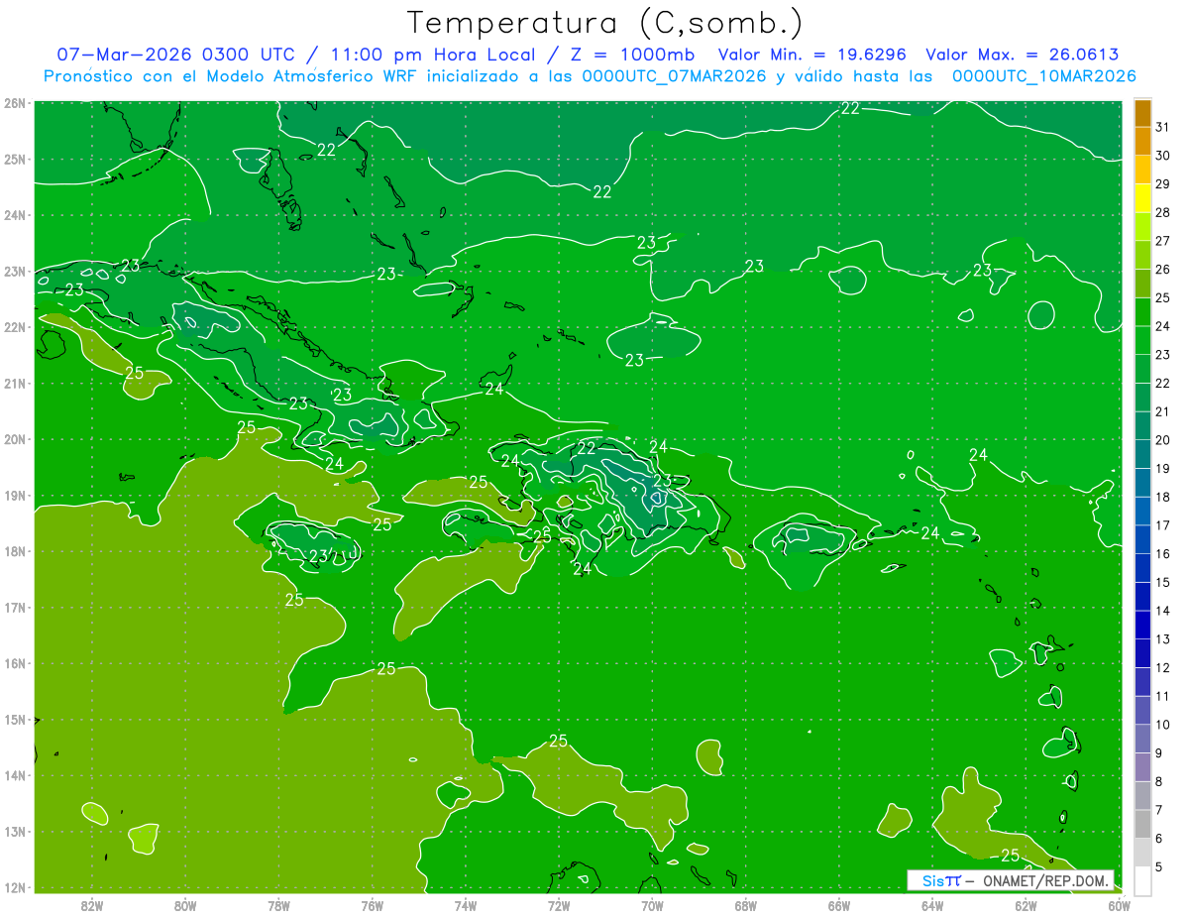The image size is (1189, 919).
Task: Click the longitude label '68W'
Action: point(746,905)
